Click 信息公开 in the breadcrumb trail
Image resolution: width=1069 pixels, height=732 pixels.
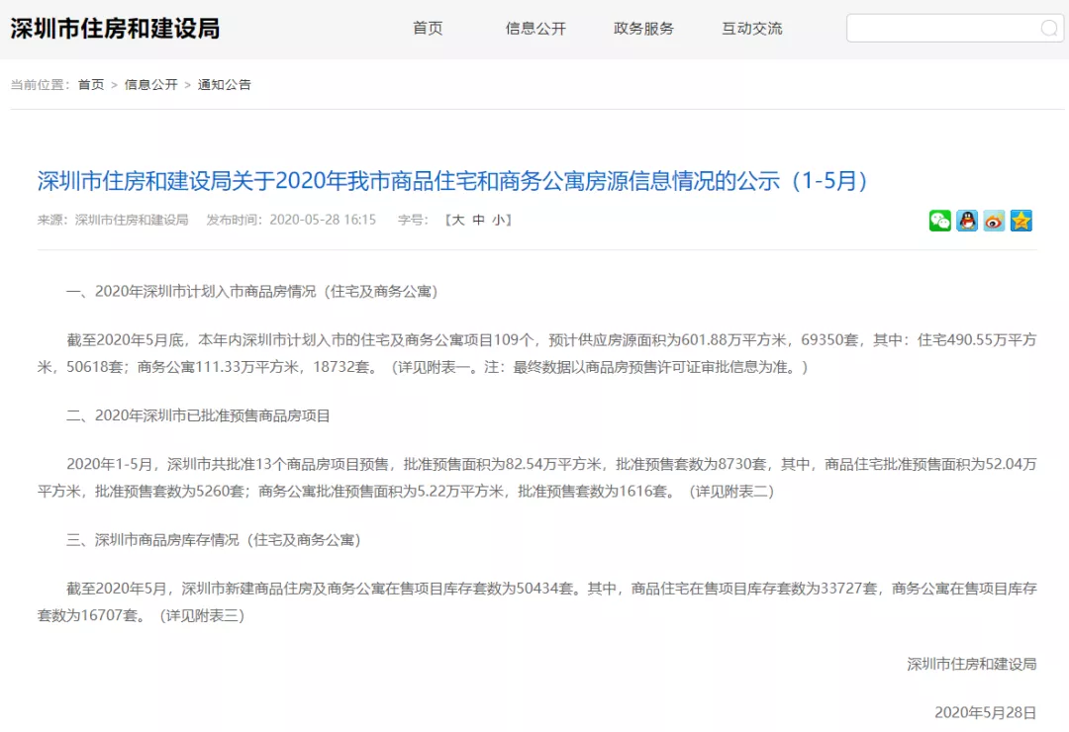pyautogui.click(x=150, y=85)
